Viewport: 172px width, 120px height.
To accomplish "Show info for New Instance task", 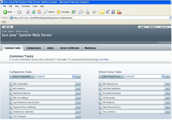I will [x=78, y=88].
